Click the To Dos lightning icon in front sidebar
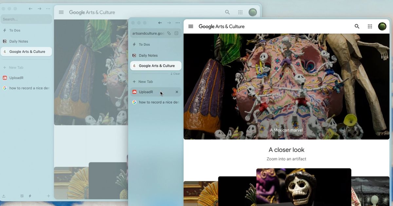Screen dimensions: 393x206 [x=134, y=44]
